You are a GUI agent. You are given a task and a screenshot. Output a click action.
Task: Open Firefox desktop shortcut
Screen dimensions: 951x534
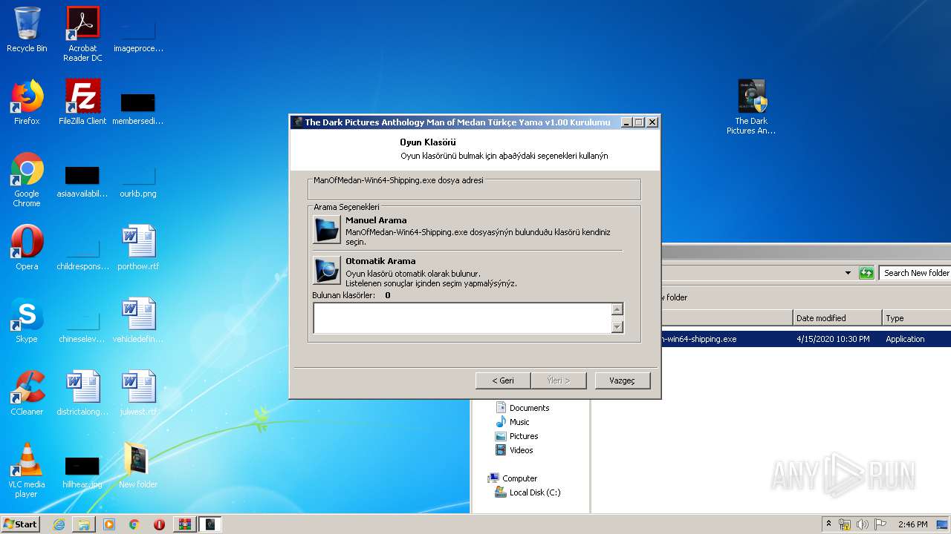click(x=27, y=102)
